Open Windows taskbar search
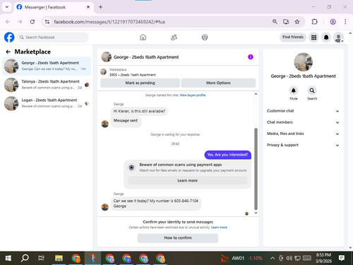 point(25,258)
